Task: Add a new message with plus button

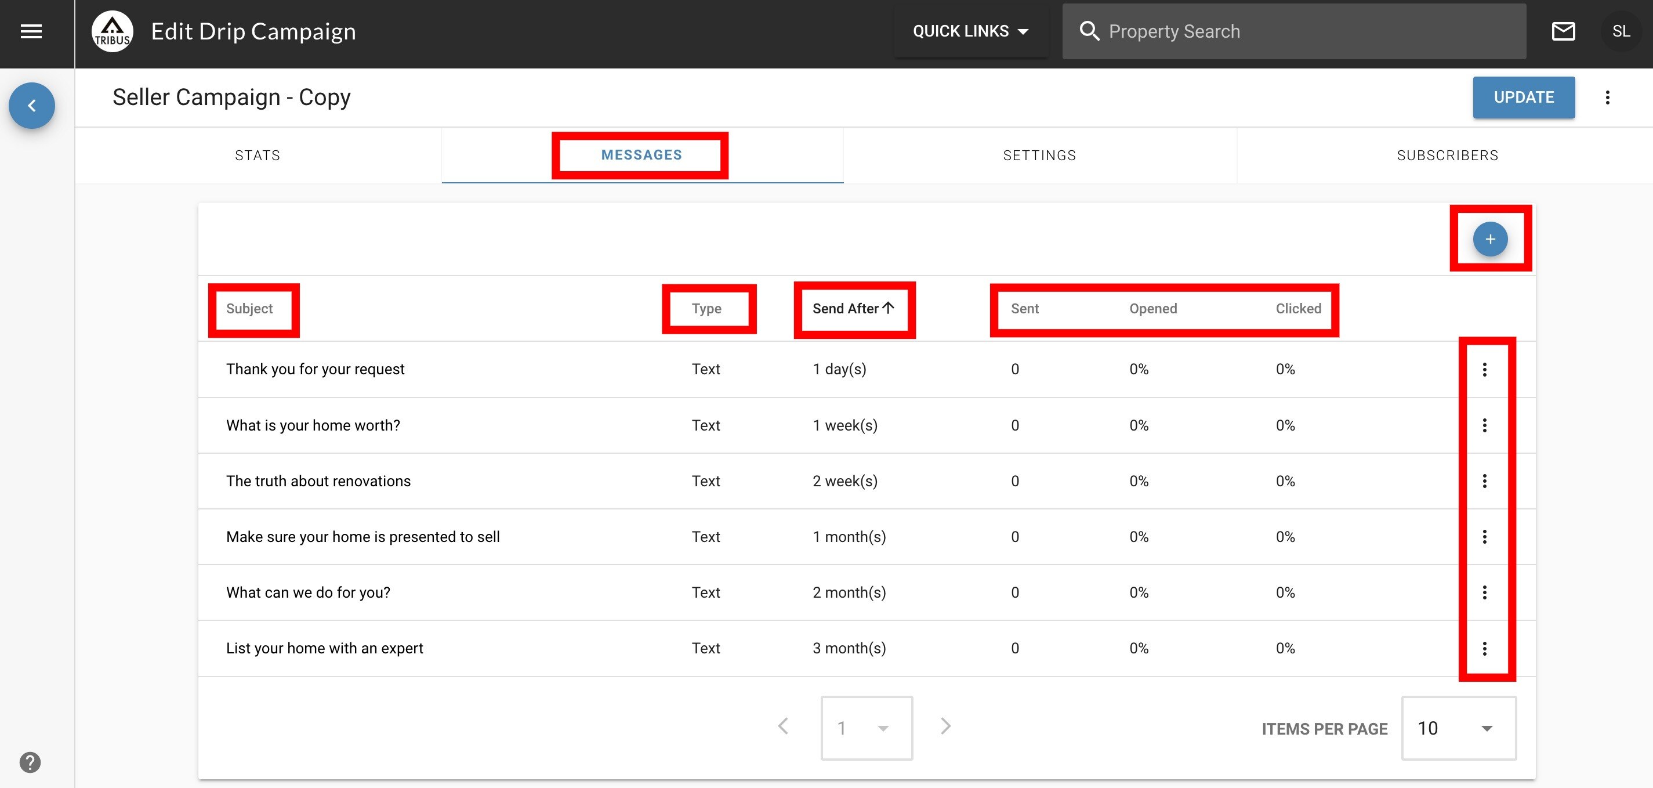Action: 1490,239
